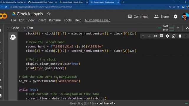Open the Insert menu
Viewport: 189px width, 106px height.
click(42, 20)
